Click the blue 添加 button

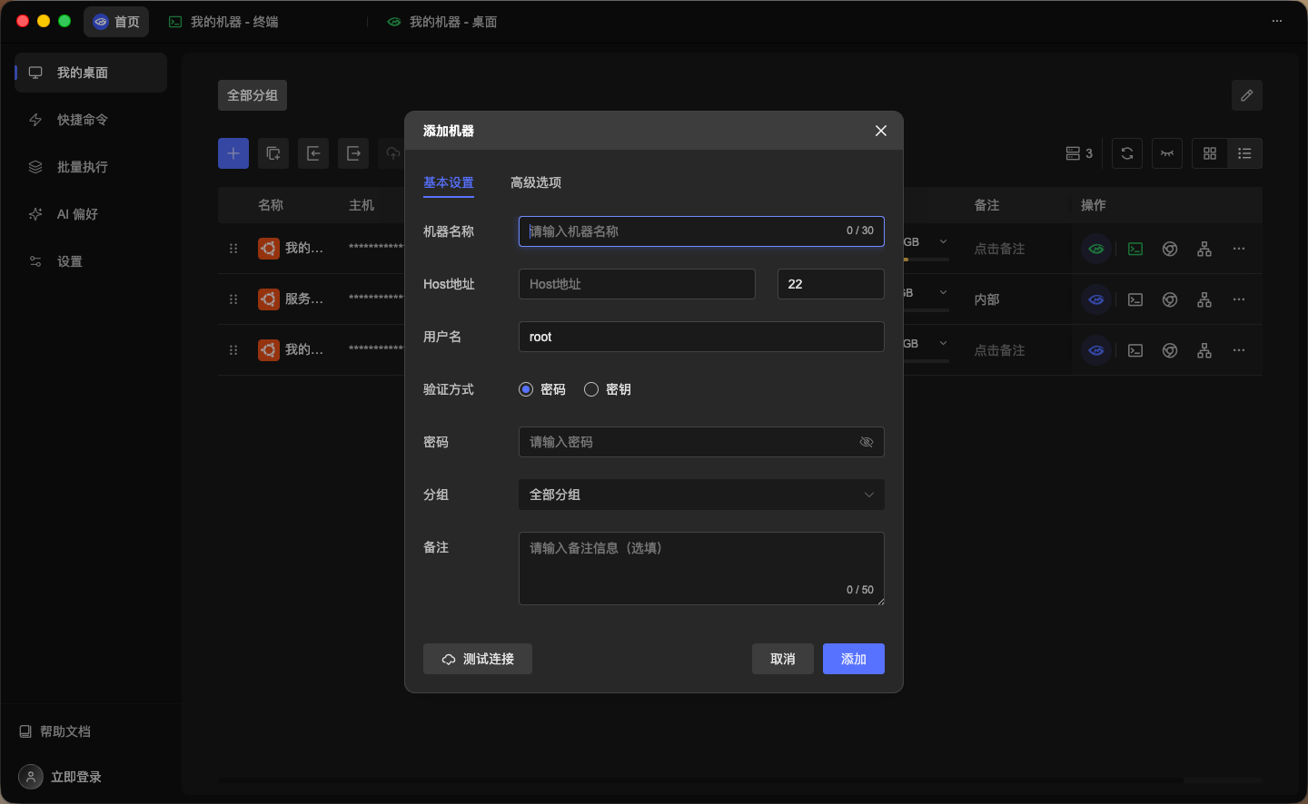[854, 659]
